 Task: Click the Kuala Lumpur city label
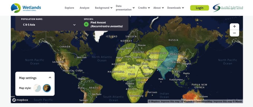pos(176,79)
